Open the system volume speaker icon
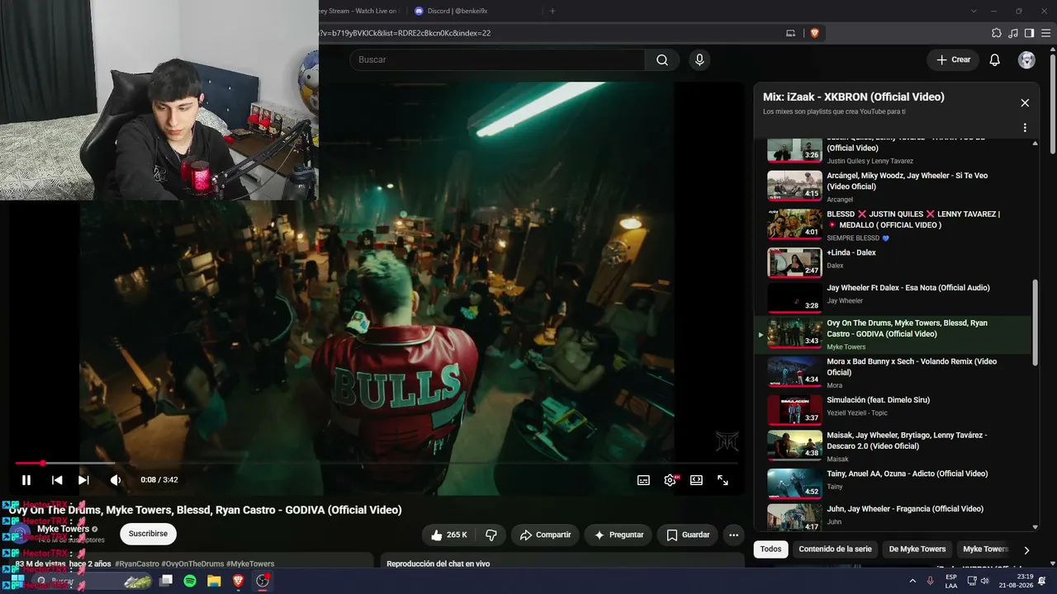 (x=984, y=581)
